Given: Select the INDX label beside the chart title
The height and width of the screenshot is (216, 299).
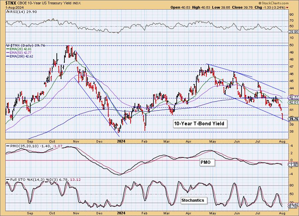Looking at the screenshot, I should 77,3.
